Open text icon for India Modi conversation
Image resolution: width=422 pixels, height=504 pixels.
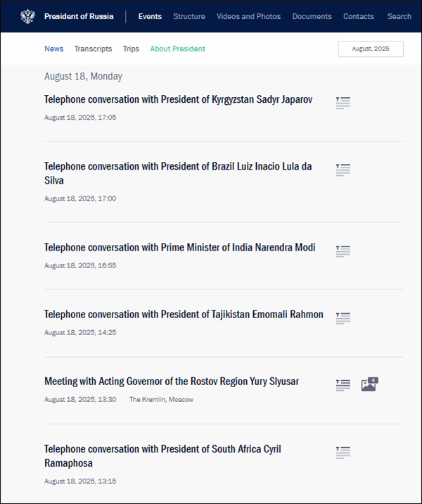tap(343, 251)
